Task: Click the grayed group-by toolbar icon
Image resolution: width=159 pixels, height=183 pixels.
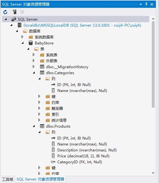Action: (22, 12)
